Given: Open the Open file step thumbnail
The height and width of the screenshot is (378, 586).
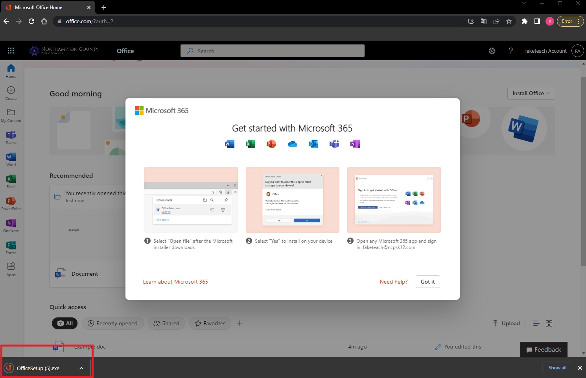Looking at the screenshot, I should 191,200.
